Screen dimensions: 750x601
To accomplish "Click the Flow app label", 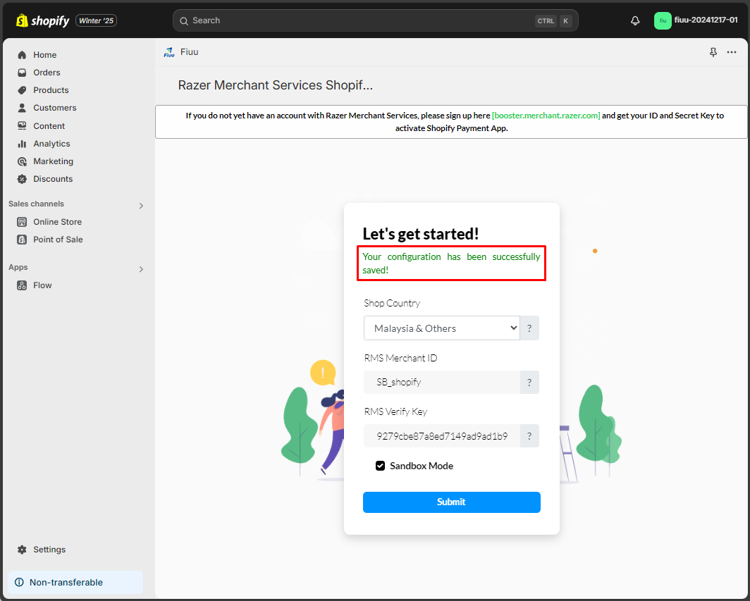I will [42, 285].
